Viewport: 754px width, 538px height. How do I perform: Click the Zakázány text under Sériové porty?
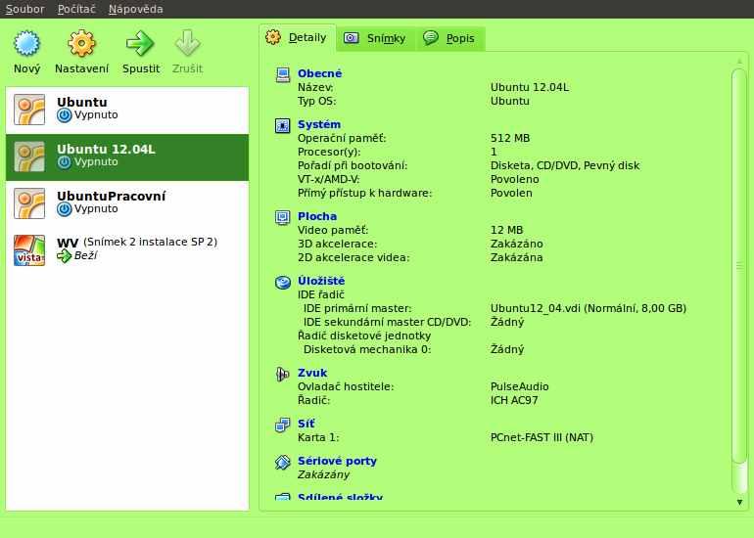pyautogui.click(x=323, y=474)
